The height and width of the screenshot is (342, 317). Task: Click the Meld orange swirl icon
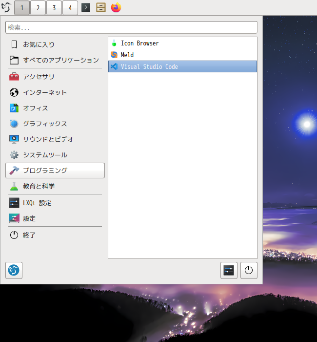(114, 55)
